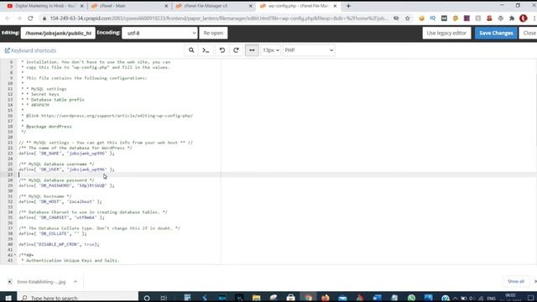
Task: Click the red S extension icon
Action: pos(489,18)
